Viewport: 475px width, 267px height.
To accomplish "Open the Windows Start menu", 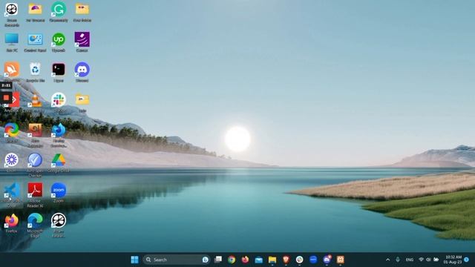I will click(x=134, y=260).
